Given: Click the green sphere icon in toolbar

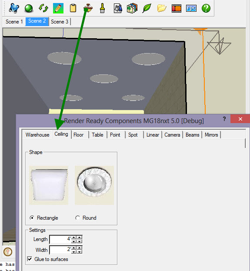Looking at the screenshot, I should (x=29, y=8).
